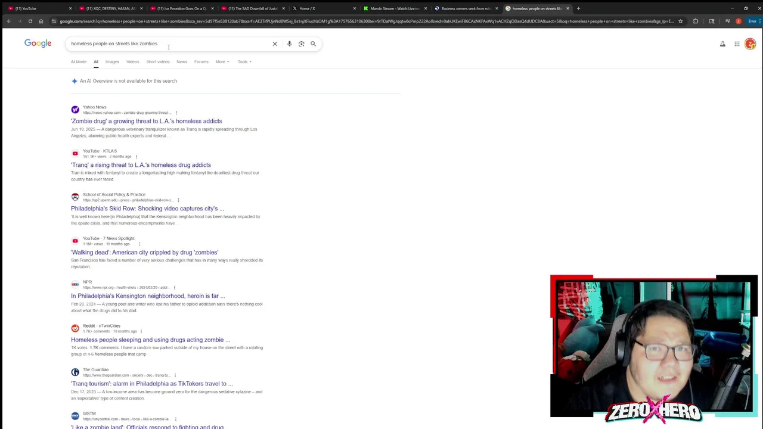Image resolution: width=763 pixels, height=429 pixels.
Task: Open Chrome profile icon in toolbar
Action: [738, 21]
